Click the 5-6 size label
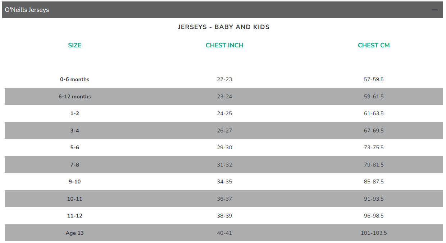The image size is (446, 243). (75, 148)
